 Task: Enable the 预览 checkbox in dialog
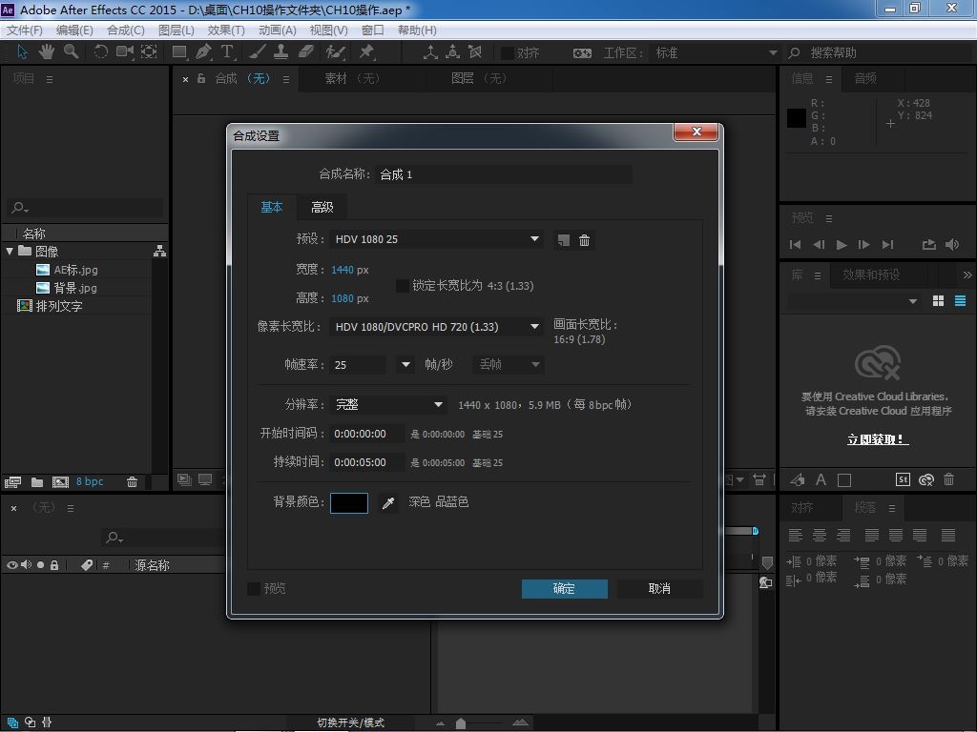[x=254, y=588]
